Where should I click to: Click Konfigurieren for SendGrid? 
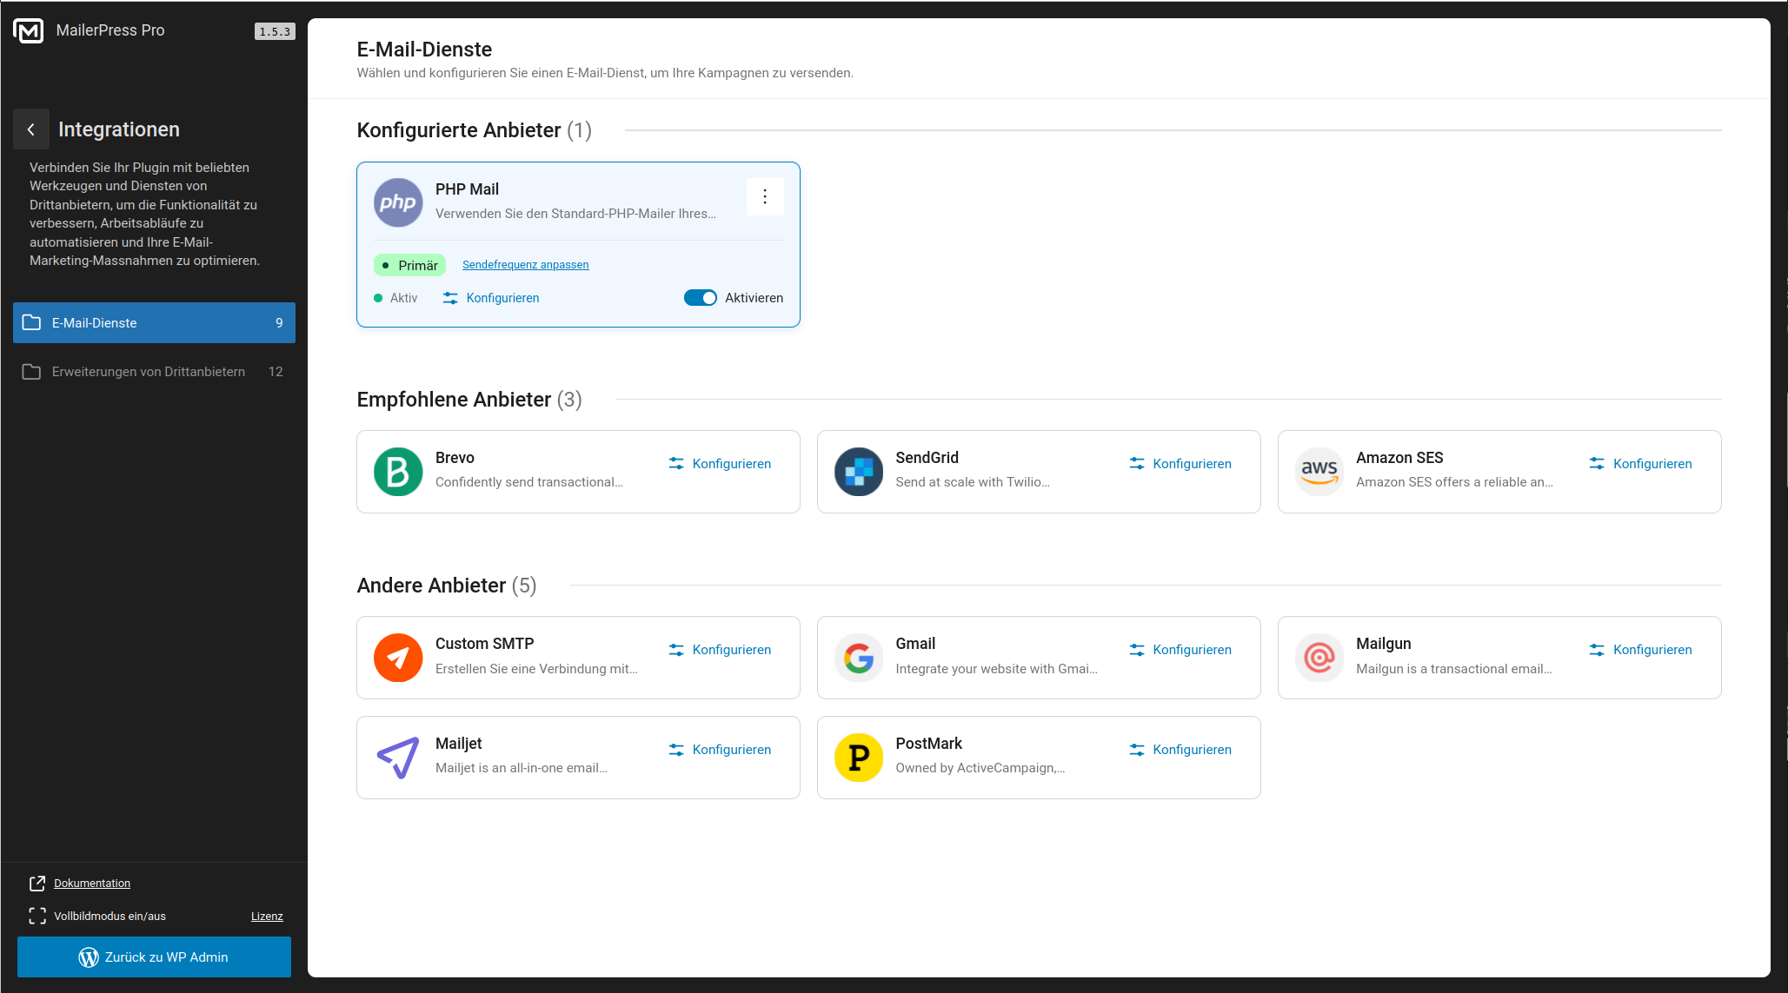tap(1180, 464)
